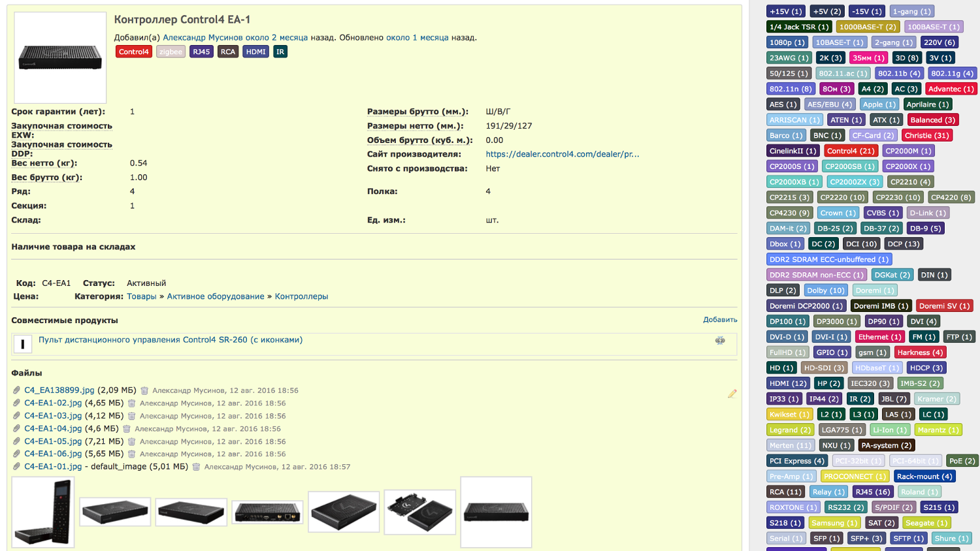Click the HDMI tag under title

[x=256, y=52]
